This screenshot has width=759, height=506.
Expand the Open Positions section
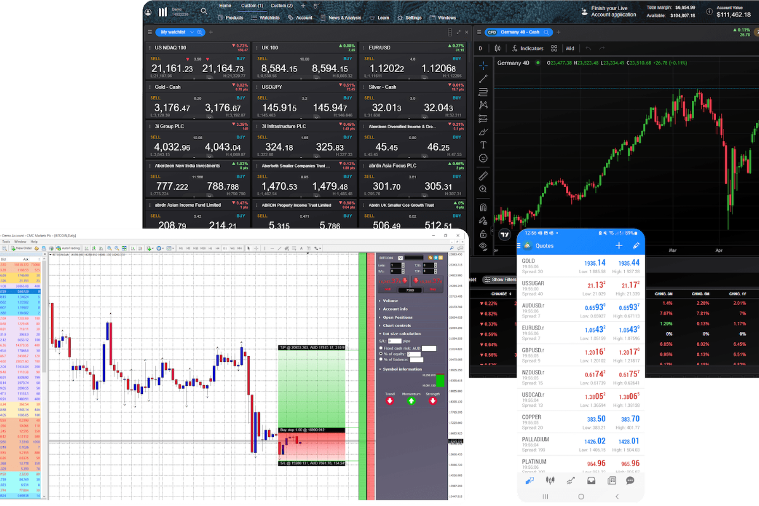point(395,317)
